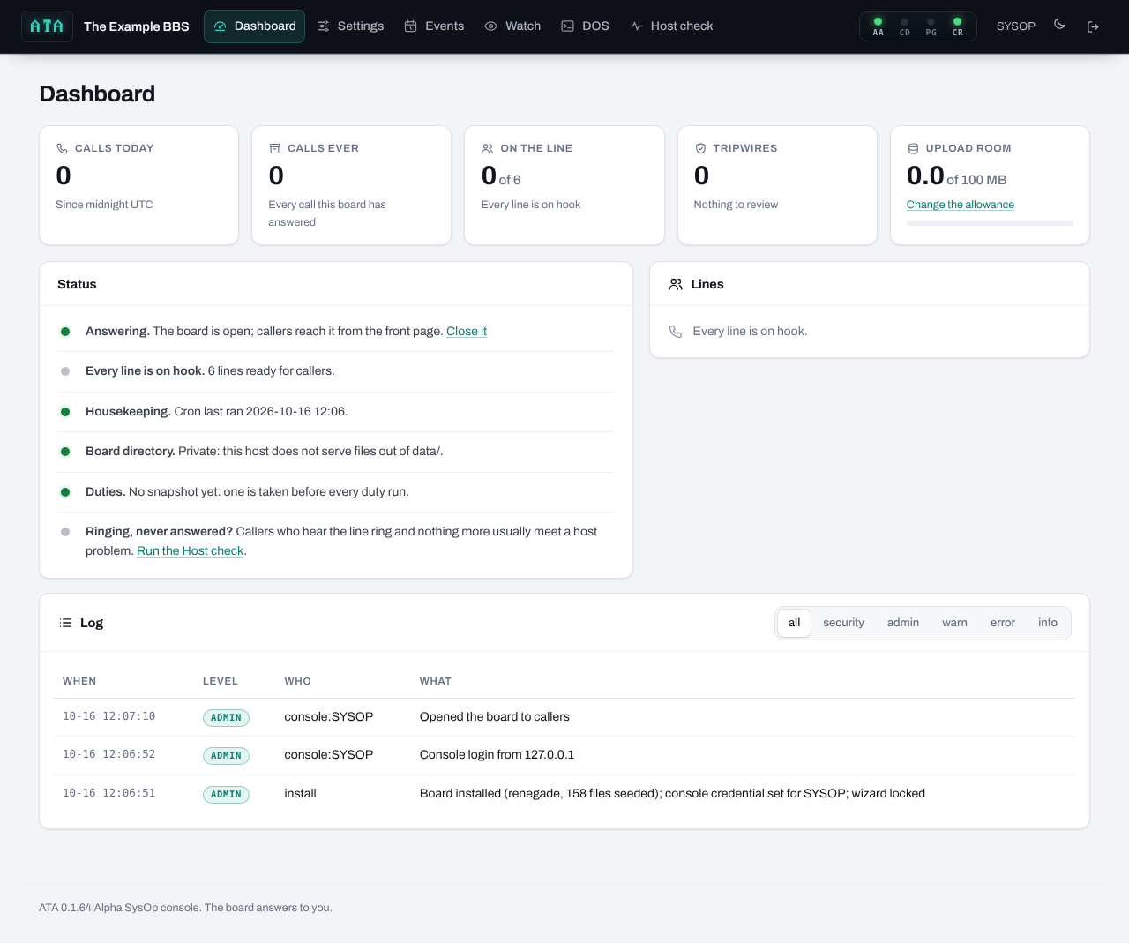1129x943 pixels.
Task: Filter the log by warn
Action: pos(954,623)
